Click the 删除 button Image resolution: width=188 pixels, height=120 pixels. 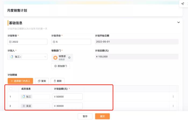coord(57,81)
